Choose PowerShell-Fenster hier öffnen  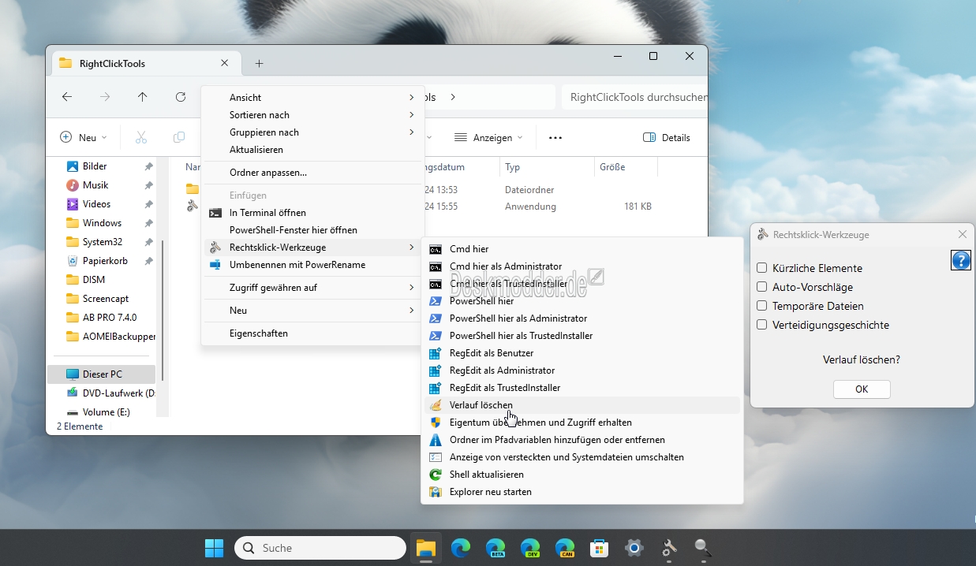click(x=313, y=230)
